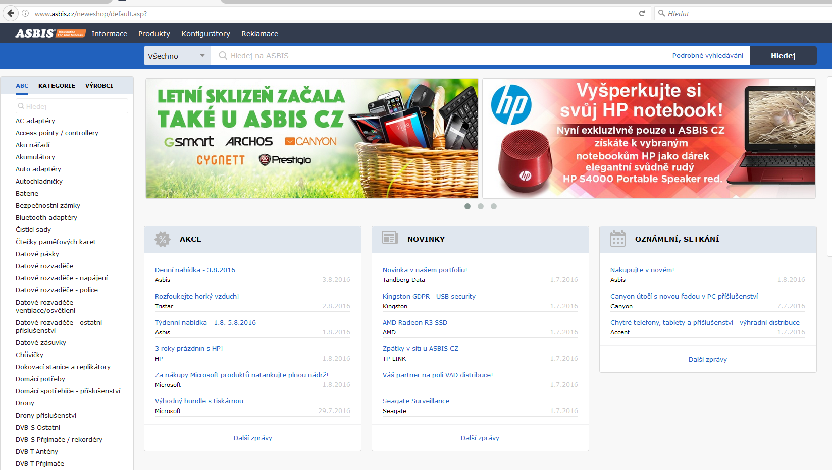Select the third carousel dot indicator
This screenshot has width=832, height=470.
point(494,206)
